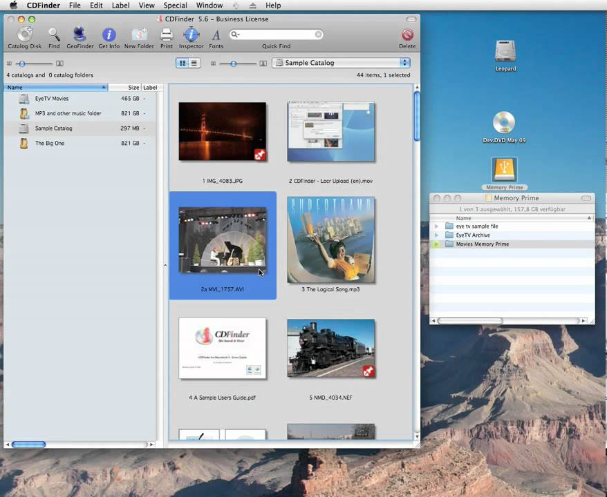Viewport: 607px width, 497px height.
Task: Click the eject icon in the menu bar
Action: tap(252, 6)
